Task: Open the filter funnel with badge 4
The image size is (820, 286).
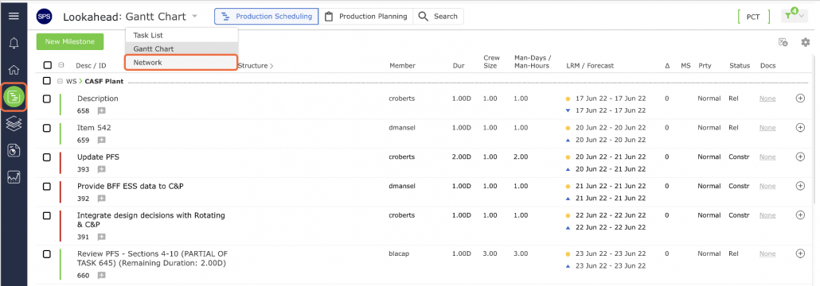Action: (788, 16)
